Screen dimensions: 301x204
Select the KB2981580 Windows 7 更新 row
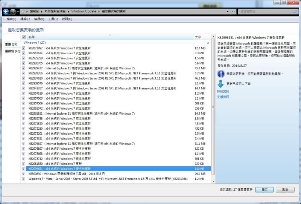116,164
